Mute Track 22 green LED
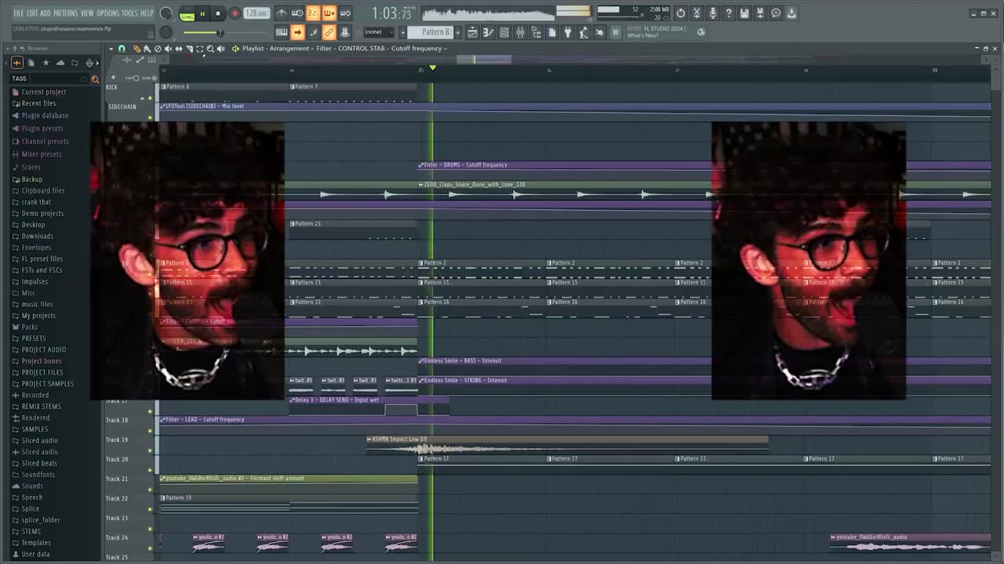1004x564 pixels. 150,508
